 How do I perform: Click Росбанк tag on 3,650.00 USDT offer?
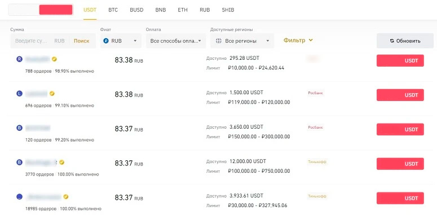pyautogui.click(x=316, y=128)
